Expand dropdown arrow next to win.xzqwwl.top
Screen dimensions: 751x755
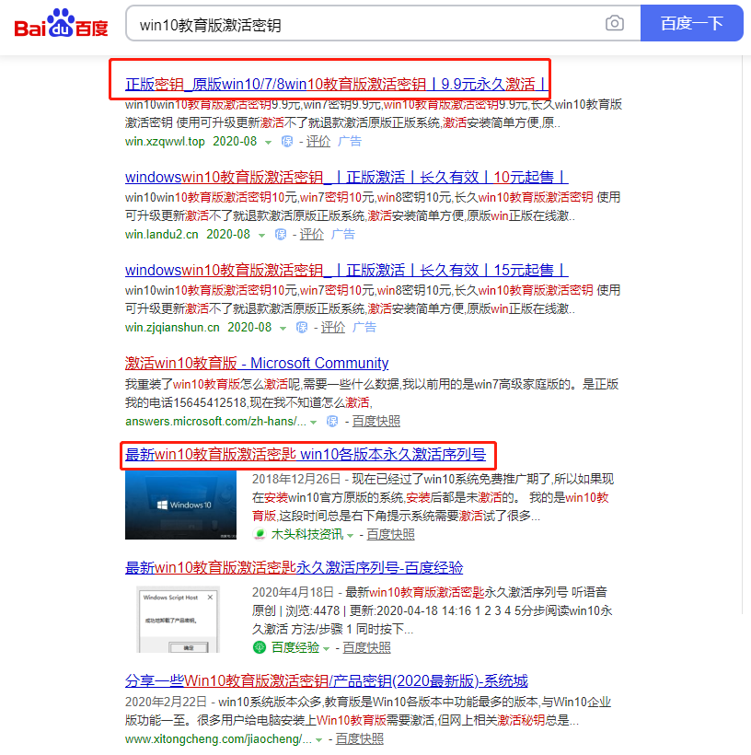(x=269, y=143)
